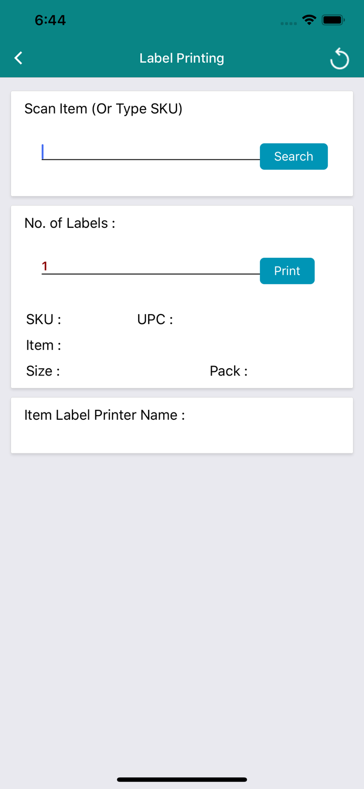Tap the reset circular arrow at top right

pos(339,58)
